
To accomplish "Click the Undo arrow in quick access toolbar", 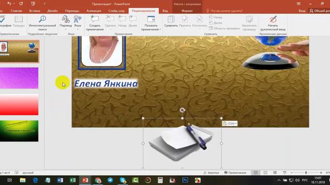I will pos(9,4).
